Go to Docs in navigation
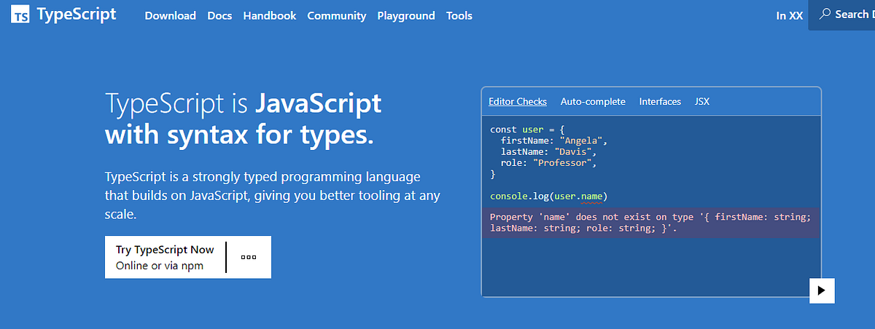Screen dimensions: 875x329 point(219,15)
